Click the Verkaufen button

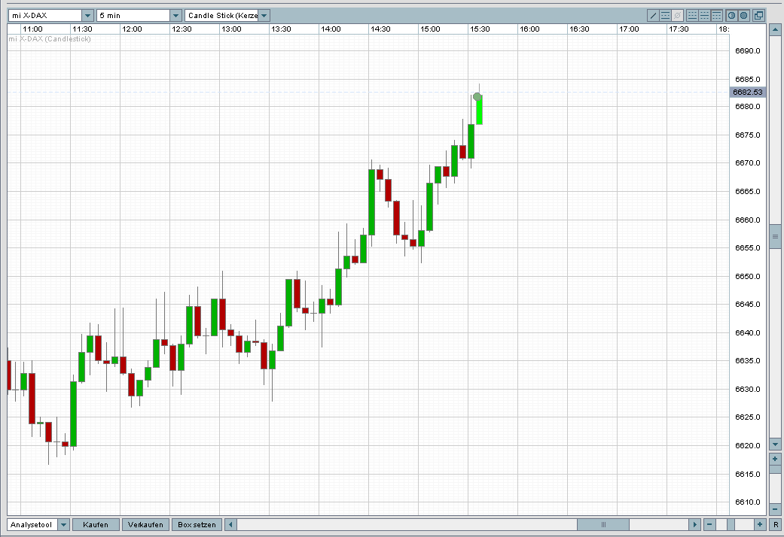145,524
